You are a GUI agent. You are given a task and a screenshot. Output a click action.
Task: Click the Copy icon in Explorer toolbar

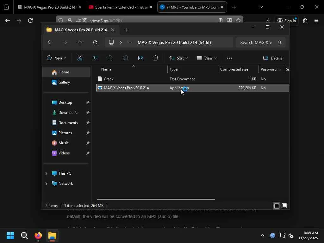point(95,58)
